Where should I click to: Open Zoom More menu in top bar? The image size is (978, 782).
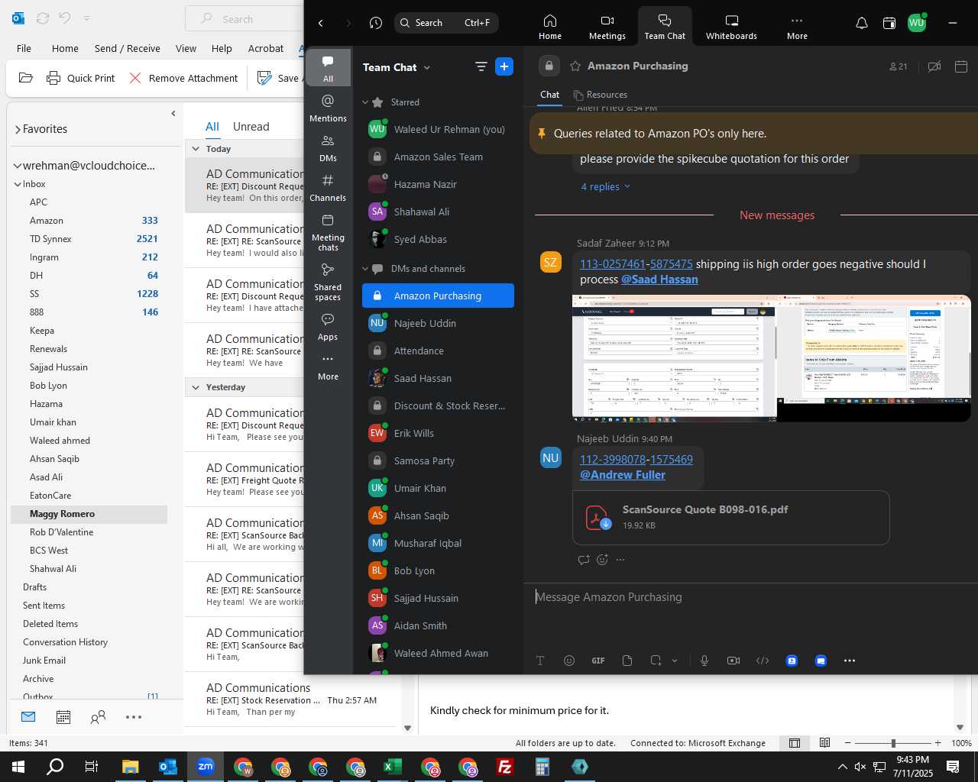(797, 27)
